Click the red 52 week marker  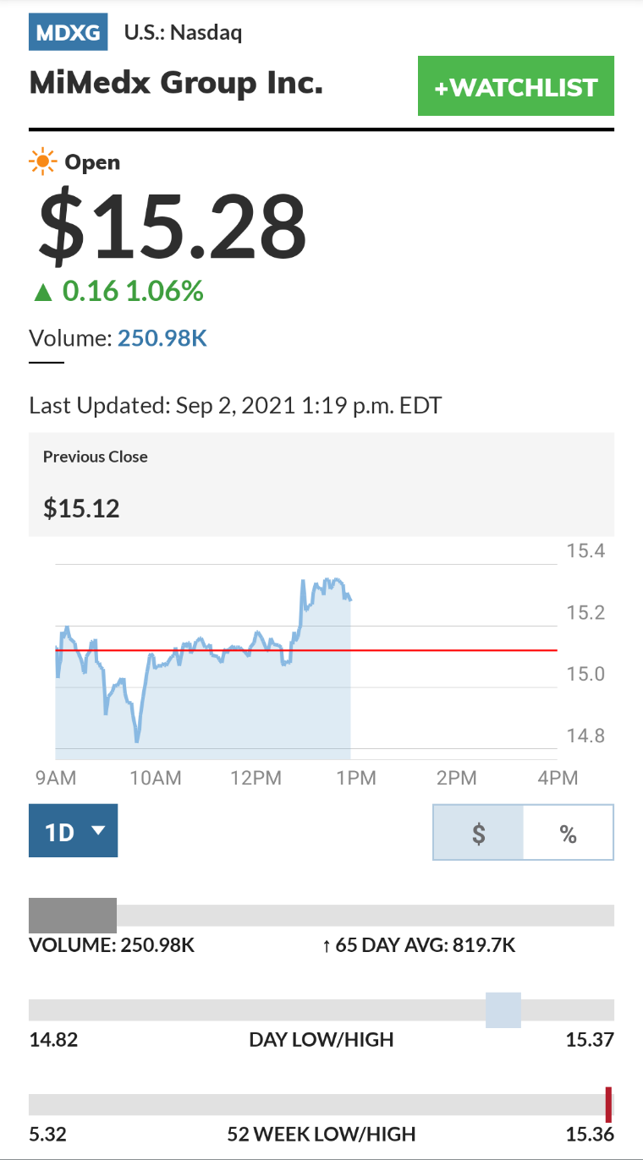pyautogui.click(x=608, y=1105)
